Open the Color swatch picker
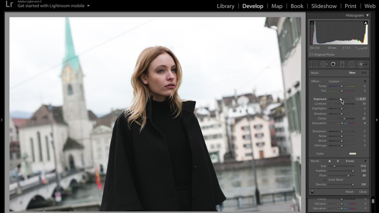 [352, 154]
